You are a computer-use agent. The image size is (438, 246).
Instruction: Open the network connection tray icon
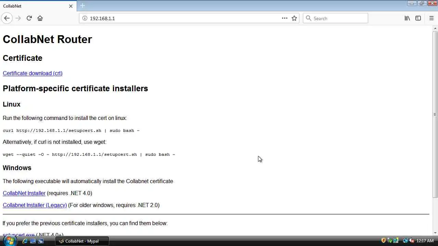[x=405, y=241]
